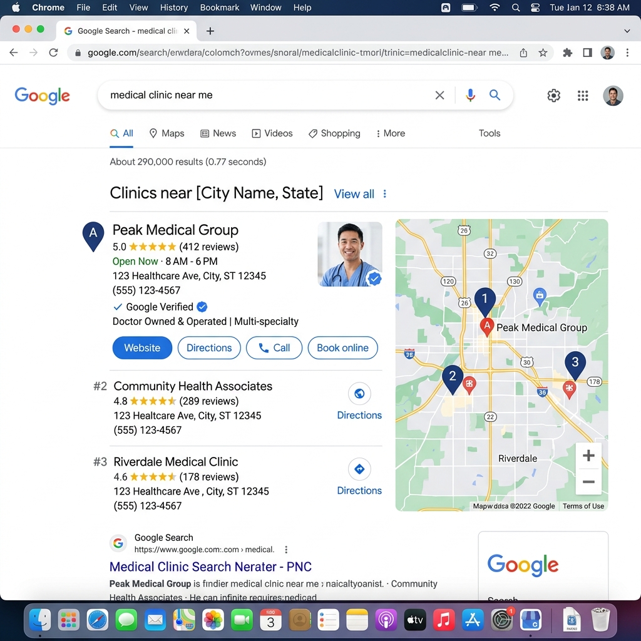641x641 pixels.
Task: Open the Google account avatar
Action: (x=613, y=96)
